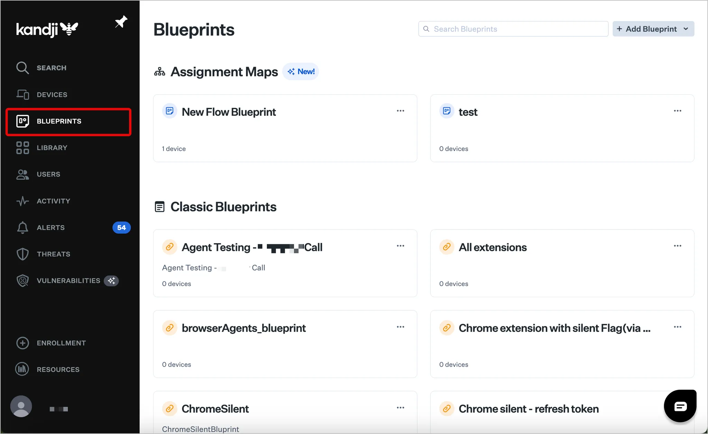The width and height of the screenshot is (708, 434).
Task: Click the user avatar icon
Action: click(x=21, y=406)
